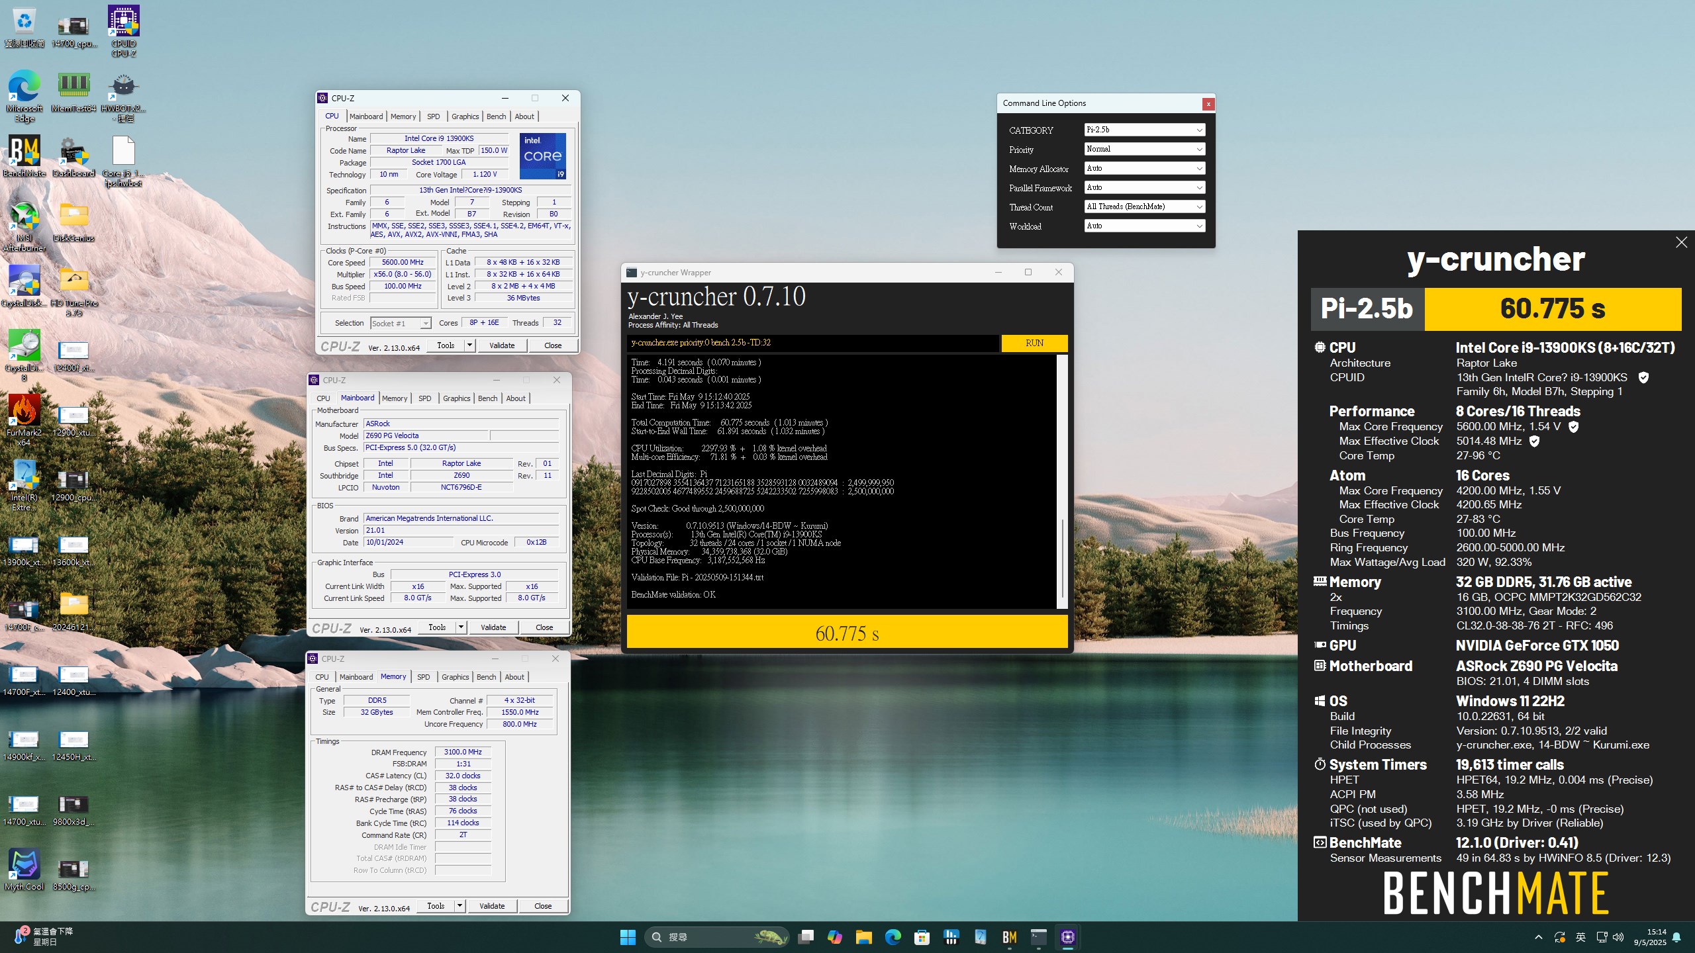Screen dimensions: 1695x953
Task: Open the Dashboard desktop shortcut
Action: [x=73, y=156]
